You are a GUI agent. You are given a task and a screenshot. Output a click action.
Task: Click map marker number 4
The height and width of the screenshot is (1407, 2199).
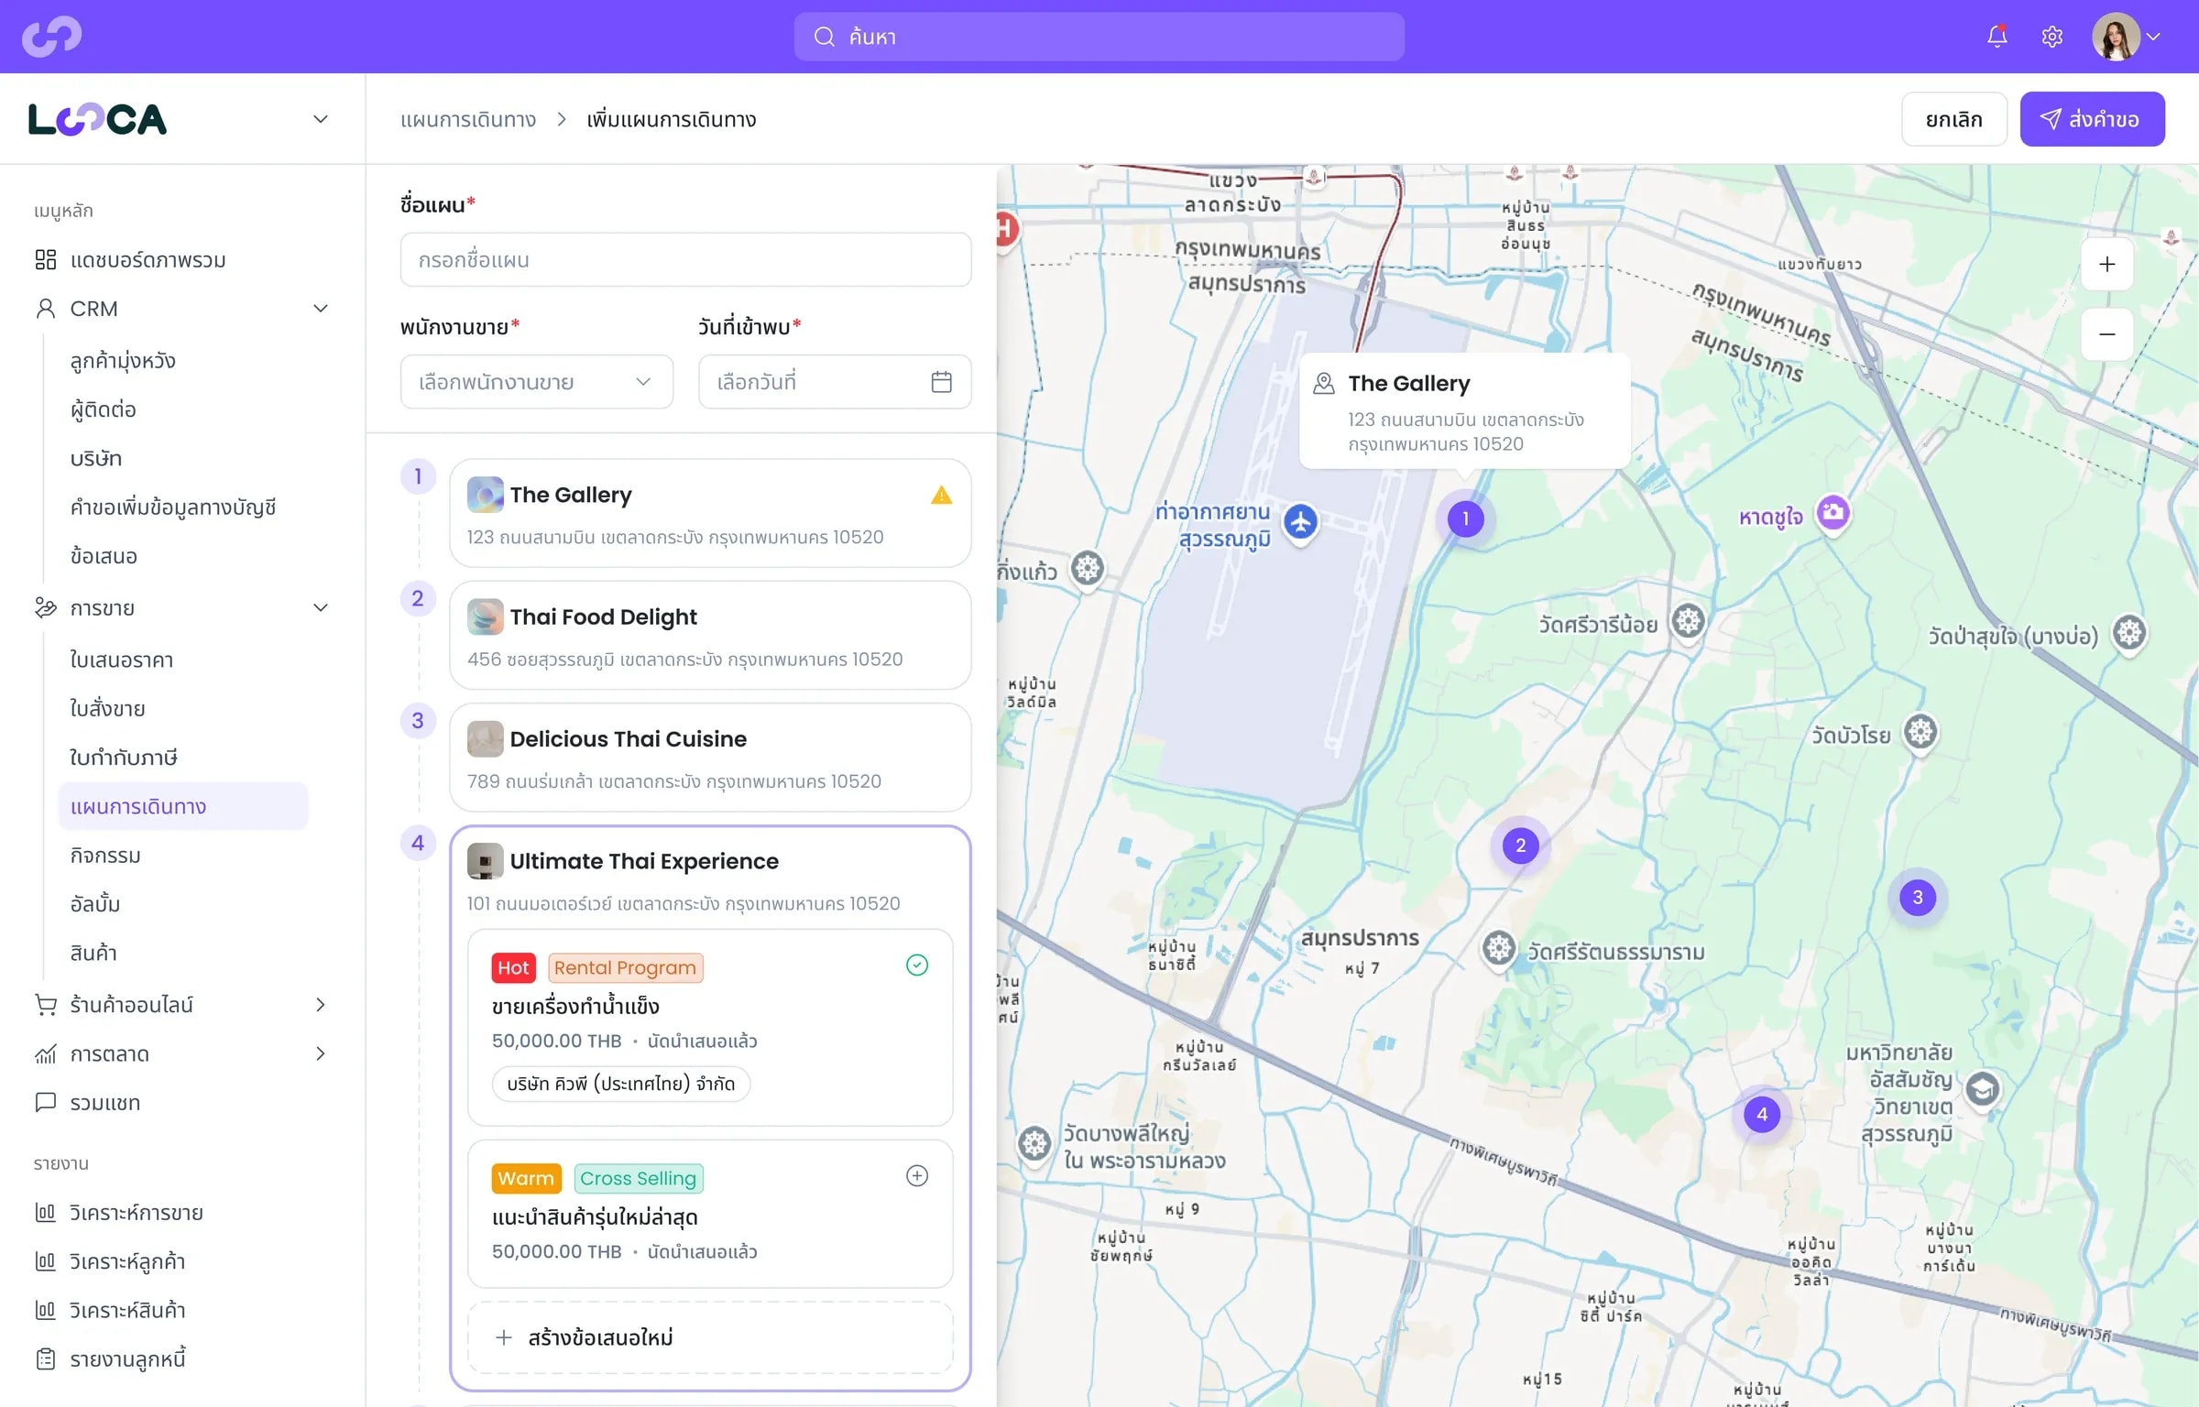pos(1761,1115)
